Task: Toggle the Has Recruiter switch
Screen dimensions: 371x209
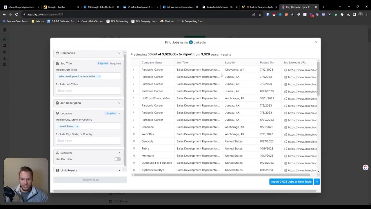Action: (117, 159)
